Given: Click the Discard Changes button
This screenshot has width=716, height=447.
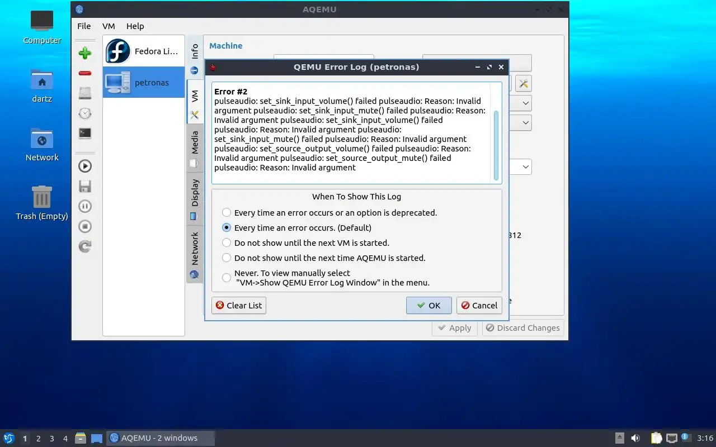Looking at the screenshot, I should point(522,328).
